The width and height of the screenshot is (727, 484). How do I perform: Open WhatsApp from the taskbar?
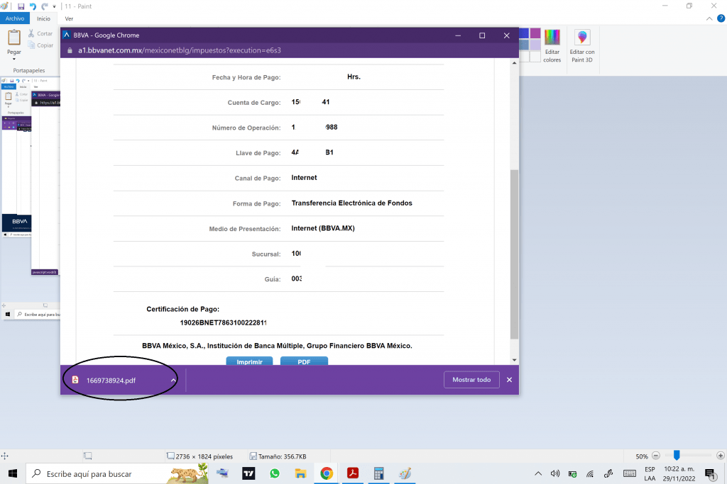click(275, 473)
